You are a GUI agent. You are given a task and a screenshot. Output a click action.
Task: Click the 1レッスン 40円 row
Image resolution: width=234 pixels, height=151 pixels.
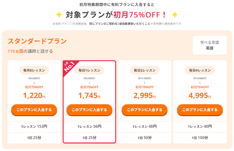click(x=200, y=126)
